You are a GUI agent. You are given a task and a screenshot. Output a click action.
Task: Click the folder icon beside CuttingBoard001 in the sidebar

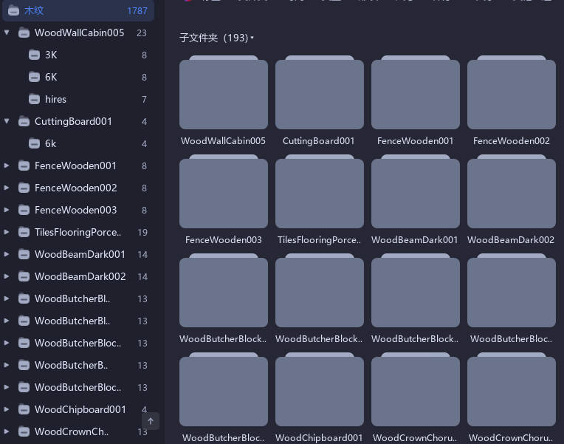[24, 121]
